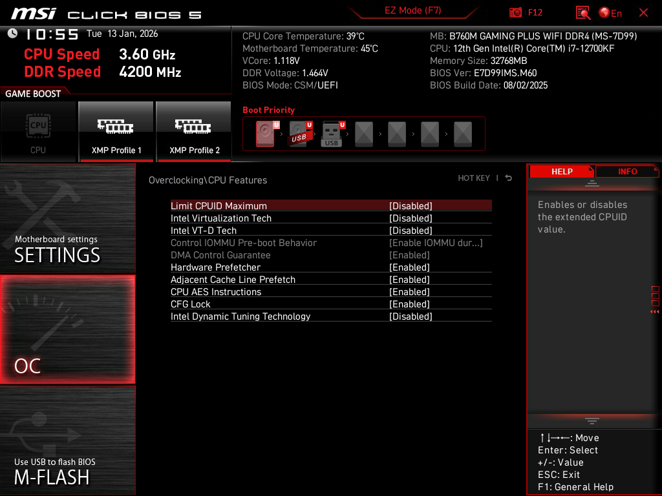Screen dimensions: 662x496
Task: Click the date Tue 13 Jan, 2026
Action: click(x=122, y=34)
